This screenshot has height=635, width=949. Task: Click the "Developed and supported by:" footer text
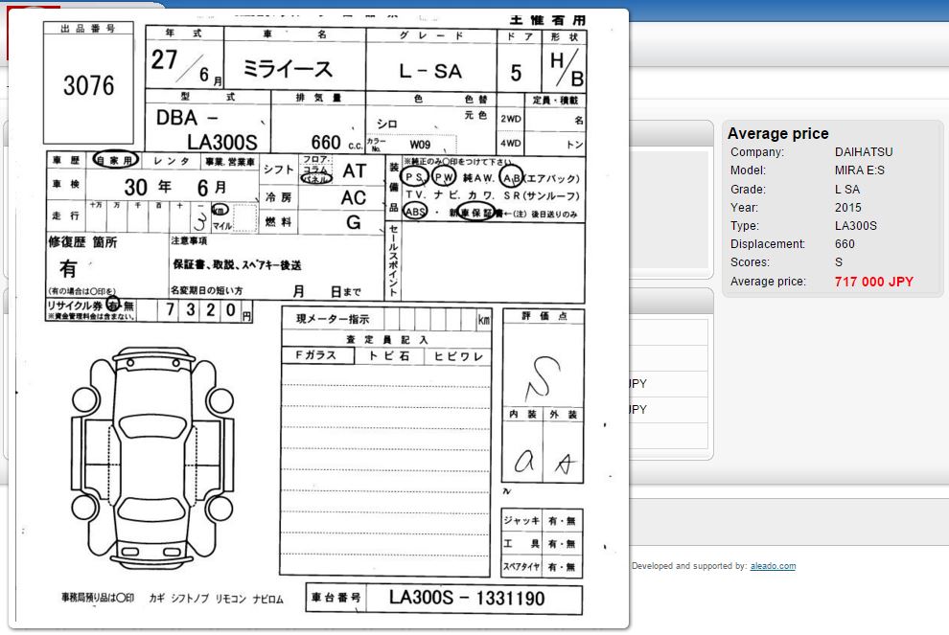(x=689, y=566)
